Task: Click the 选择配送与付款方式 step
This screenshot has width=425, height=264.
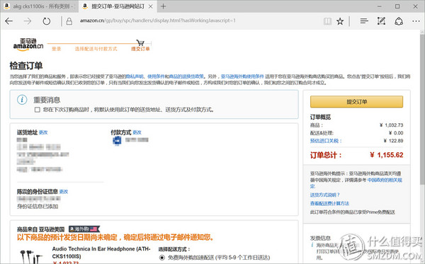Action: pos(96,49)
